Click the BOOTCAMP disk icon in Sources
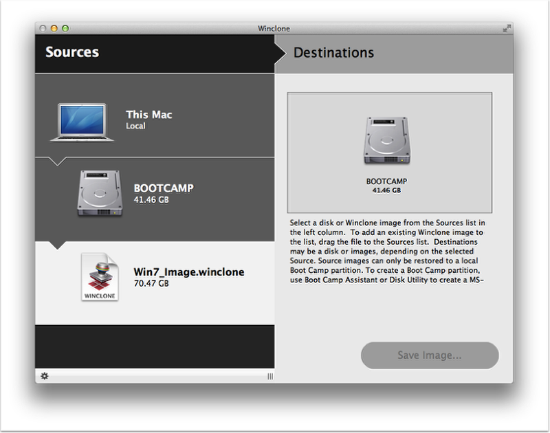Viewport: 550px width, 433px height. 100,194
